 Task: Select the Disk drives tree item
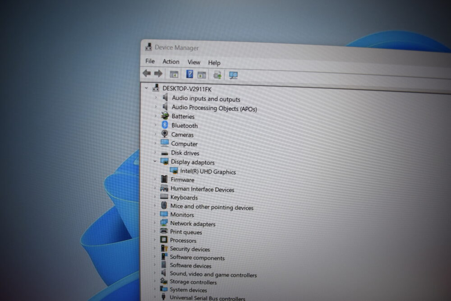185,153
